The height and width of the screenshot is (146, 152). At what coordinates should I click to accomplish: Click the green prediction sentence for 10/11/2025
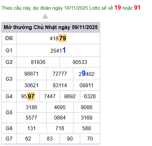(x=71, y=8)
